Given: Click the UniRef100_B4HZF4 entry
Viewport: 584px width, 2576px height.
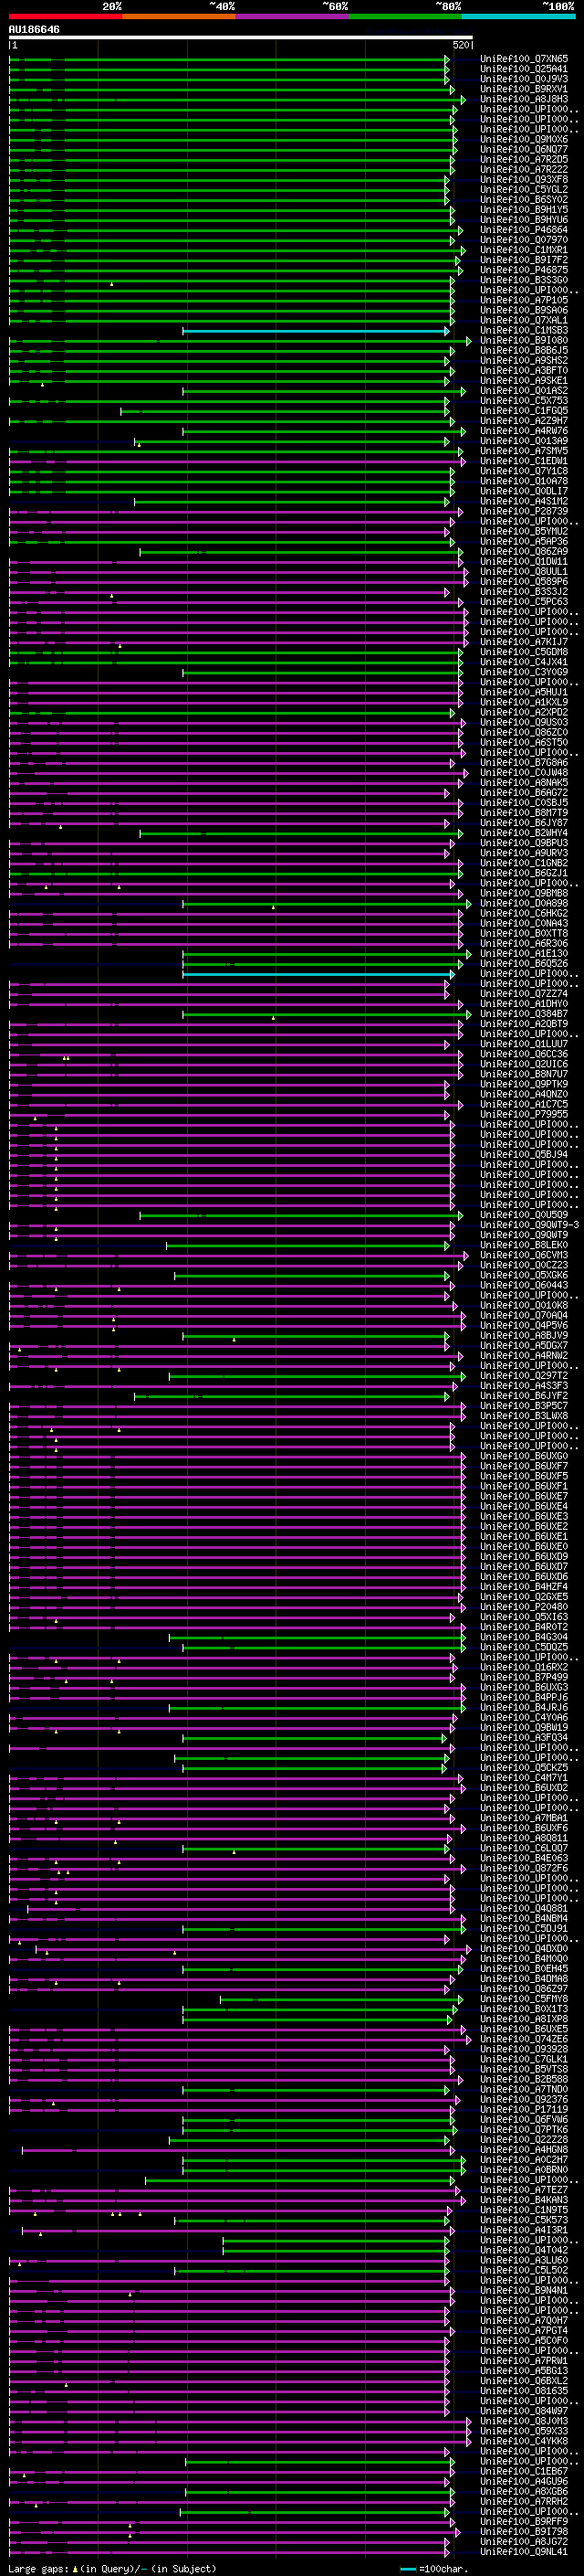Looking at the screenshot, I should [x=524, y=1587].
